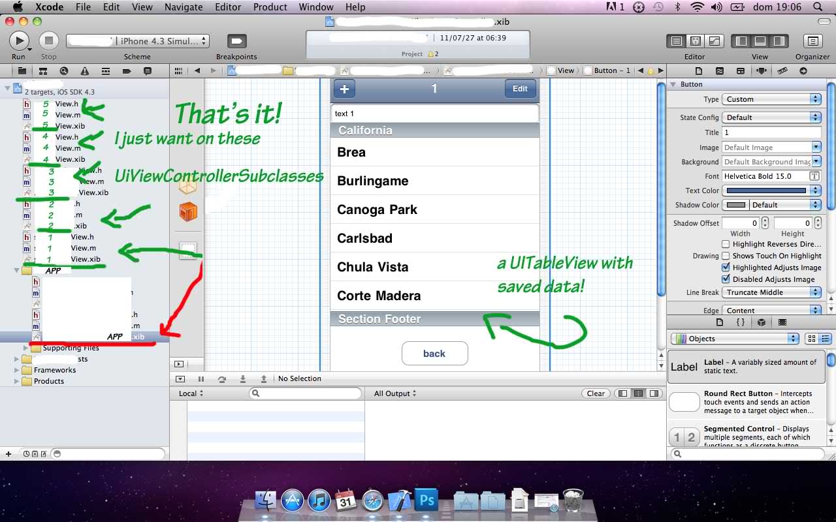836x522 pixels.
Task: Expand the Products group
Action: click(x=17, y=381)
